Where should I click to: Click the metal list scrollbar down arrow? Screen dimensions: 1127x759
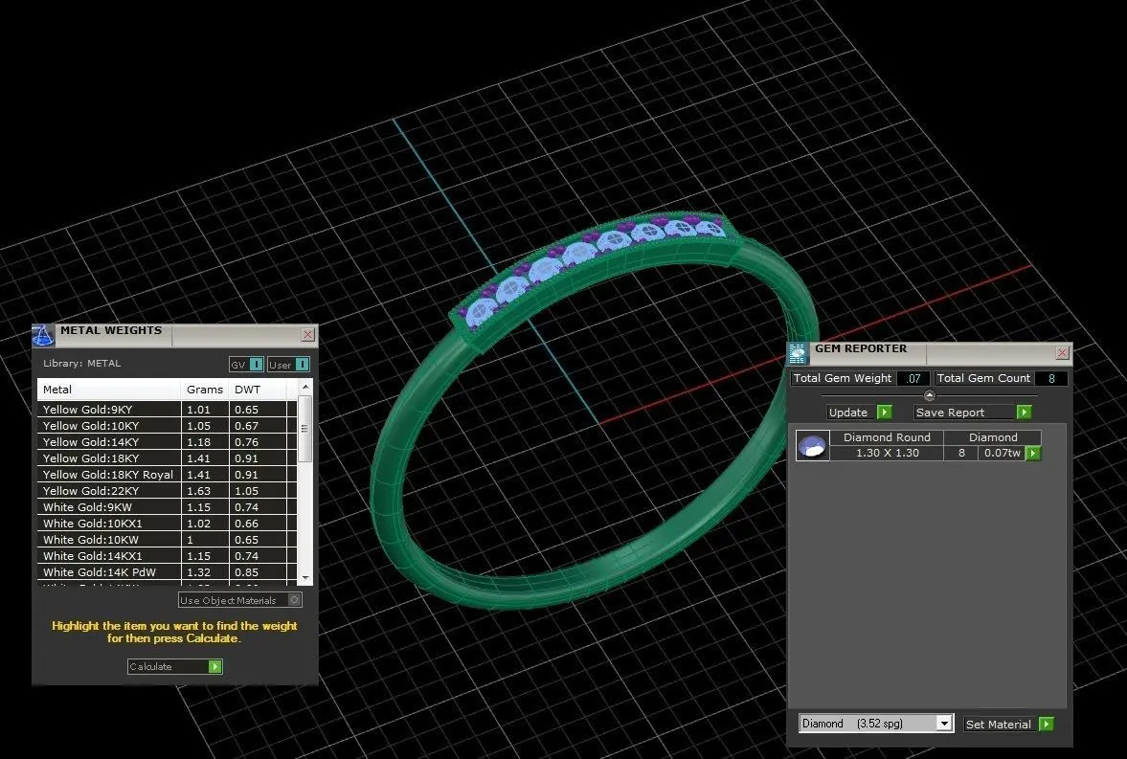click(305, 578)
